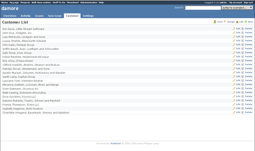Click pencil icon in John Doe row

[234, 33]
